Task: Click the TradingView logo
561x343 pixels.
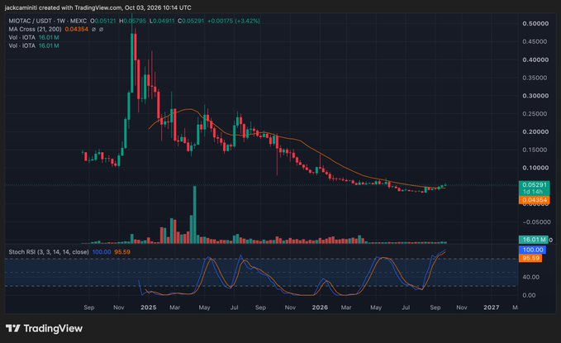Action: tap(44, 328)
